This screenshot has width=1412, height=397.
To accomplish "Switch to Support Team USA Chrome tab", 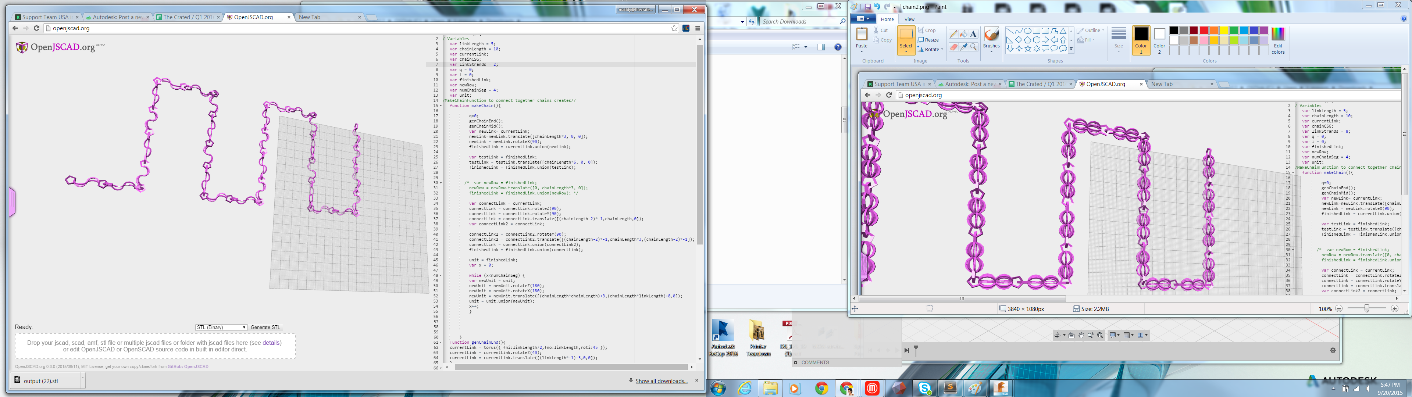I will [x=46, y=17].
